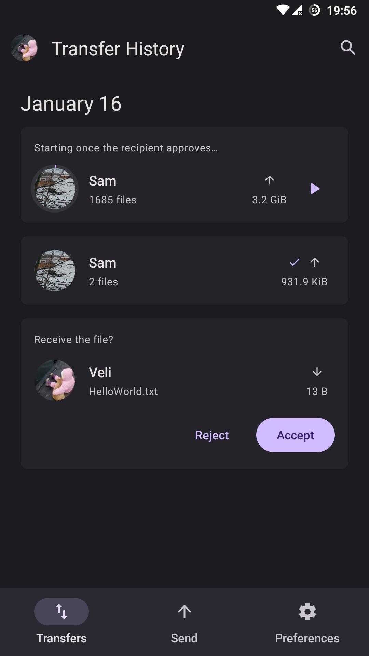The height and width of the screenshot is (656, 369).
Task: Open Sam's completed 2 files transfer
Action: coord(184,271)
